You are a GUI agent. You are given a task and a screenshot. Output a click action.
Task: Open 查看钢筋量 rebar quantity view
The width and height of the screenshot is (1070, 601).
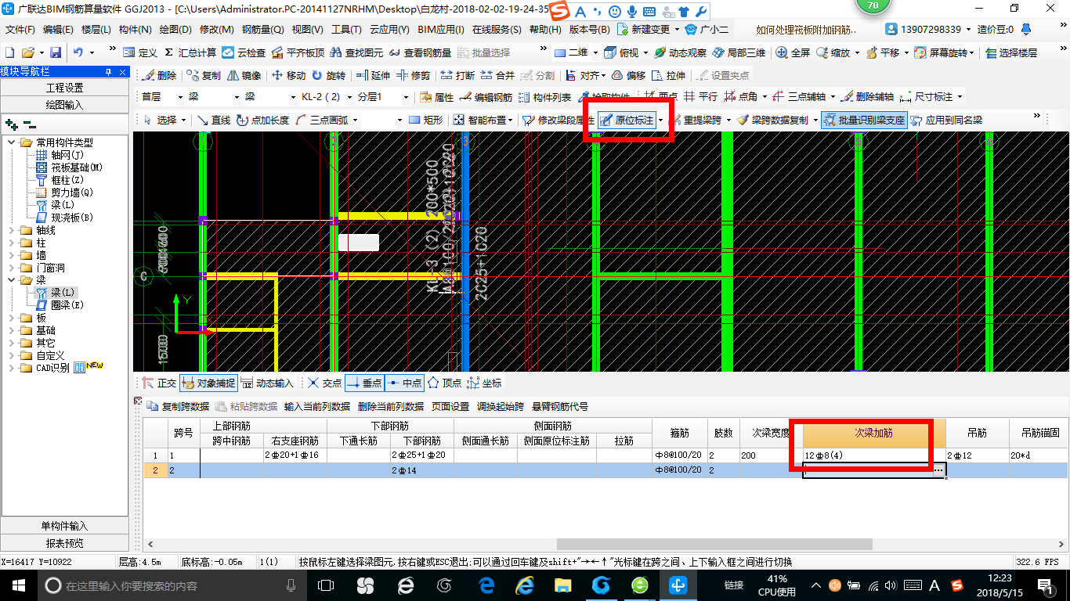421,52
